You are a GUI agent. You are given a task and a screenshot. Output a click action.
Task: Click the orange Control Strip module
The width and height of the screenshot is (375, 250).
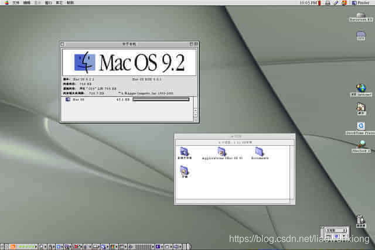pos(13,246)
